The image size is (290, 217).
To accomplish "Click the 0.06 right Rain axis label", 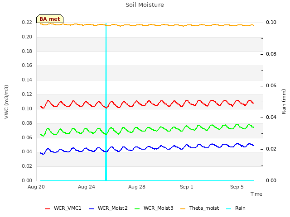I will pos(271,85).
